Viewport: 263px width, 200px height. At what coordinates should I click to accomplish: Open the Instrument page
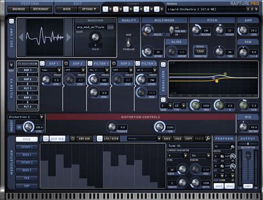(x=41, y=9)
